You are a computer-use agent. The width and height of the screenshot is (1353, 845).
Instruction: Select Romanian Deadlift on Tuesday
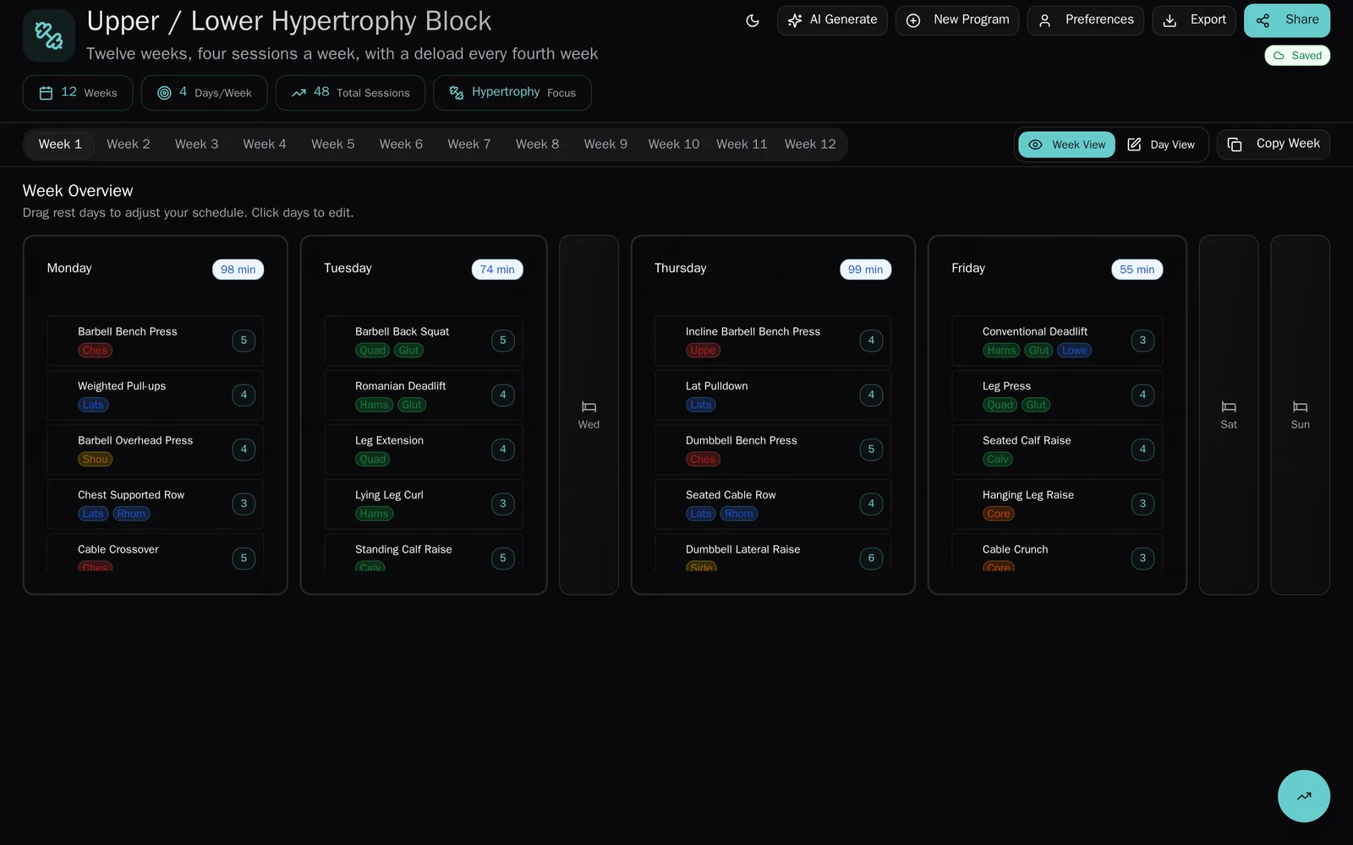click(424, 395)
